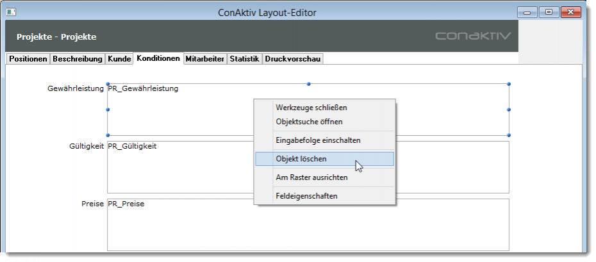Select the PR_Preise field box
596x262 pixels.
179,224
